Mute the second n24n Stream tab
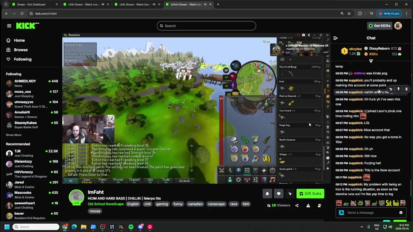The width and height of the screenshot is (413, 232). 154,5
